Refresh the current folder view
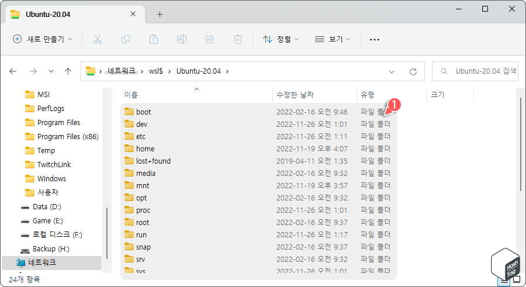This screenshot has width=526, height=287. pos(413,71)
